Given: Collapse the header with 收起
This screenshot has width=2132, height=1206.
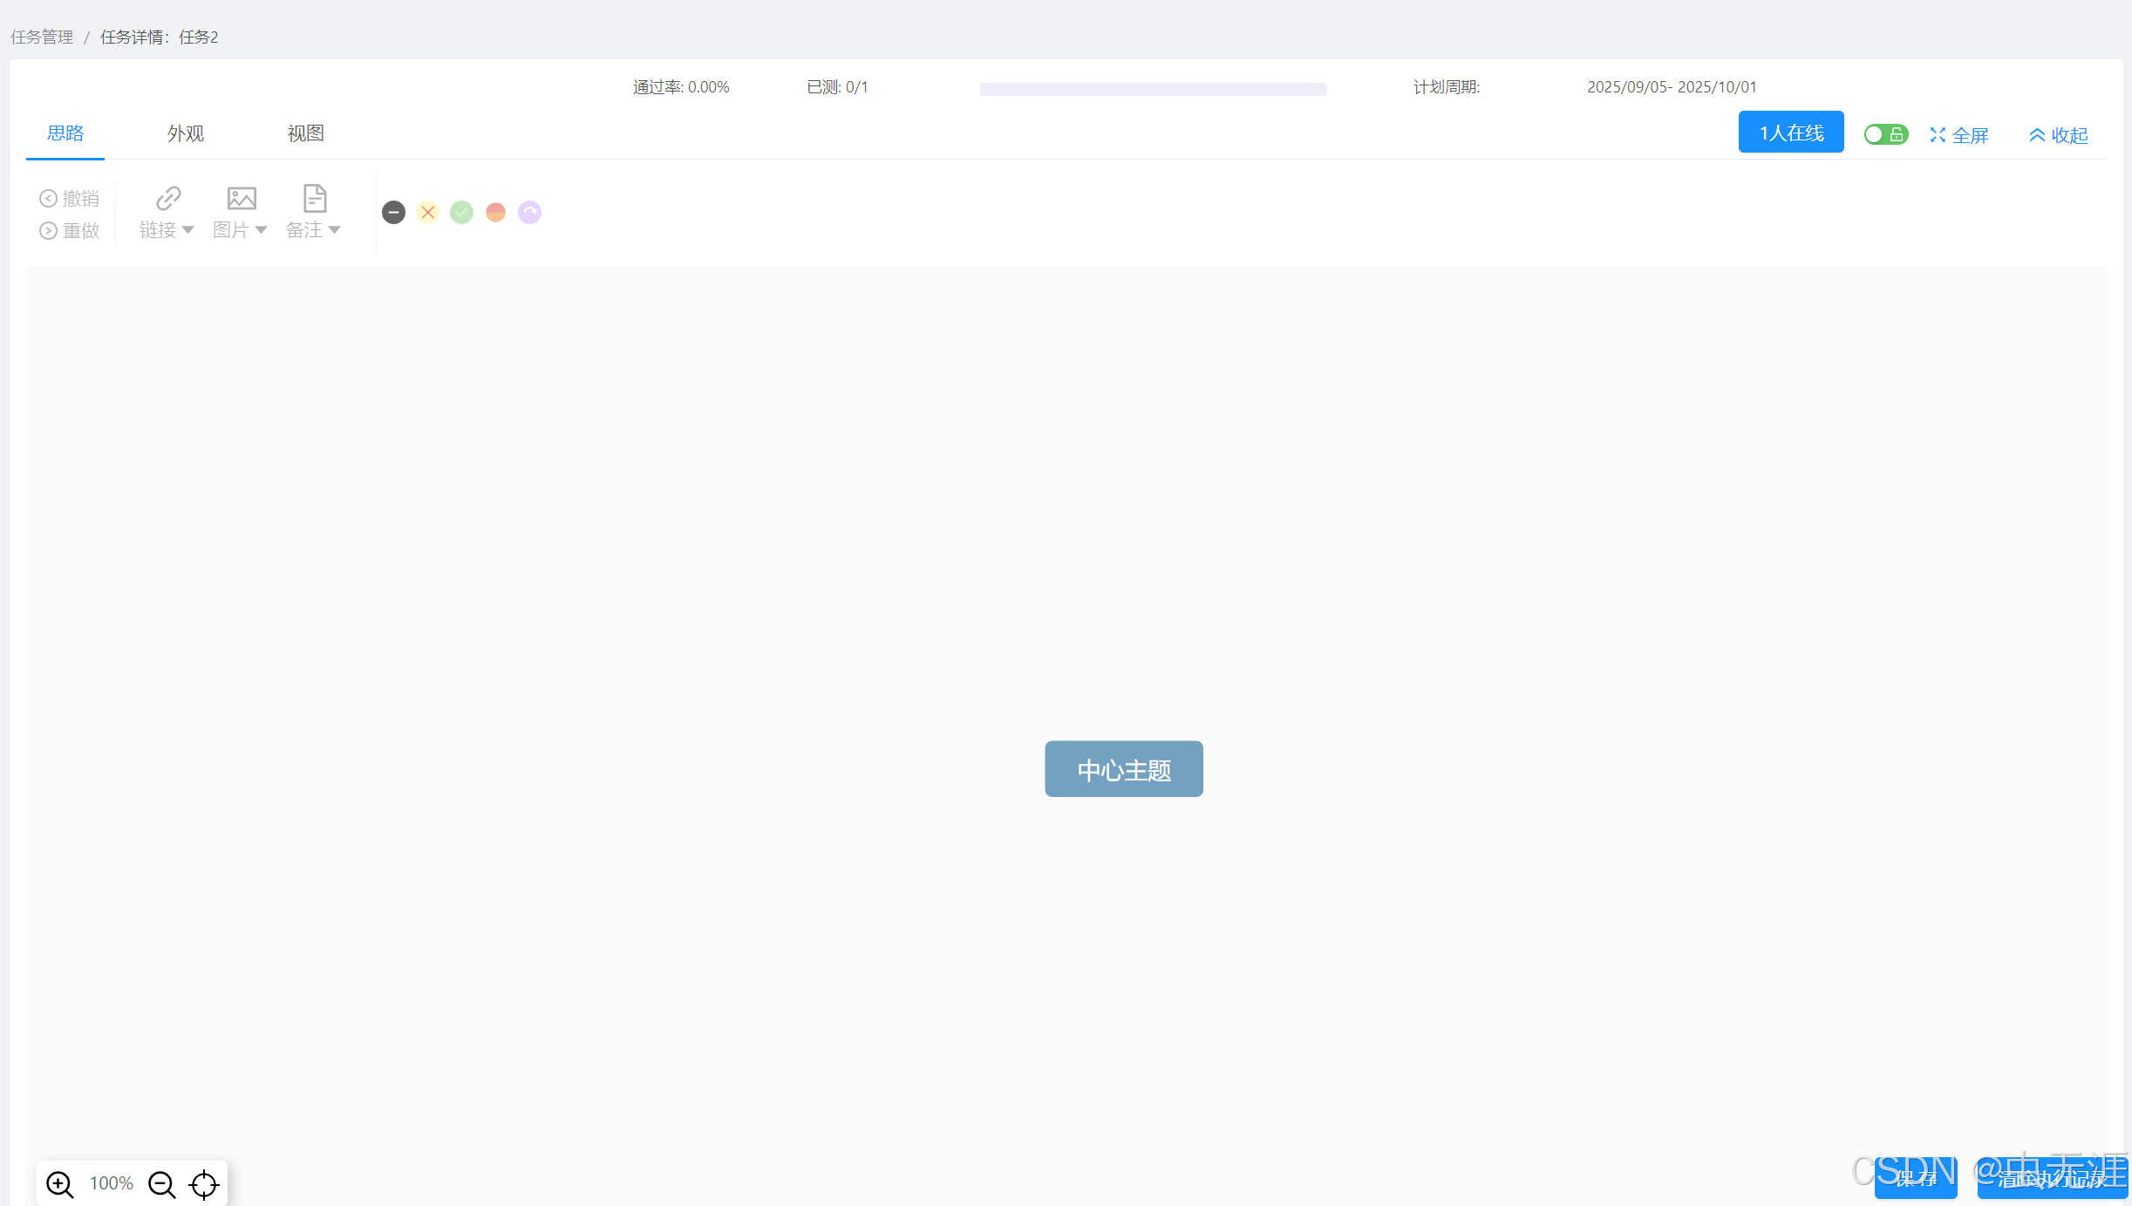Looking at the screenshot, I should 2058,135.
